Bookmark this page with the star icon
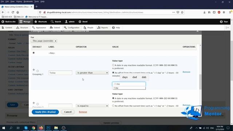Image resolution: width=233 pixels, height=131 pixels. tap(182, 12)
